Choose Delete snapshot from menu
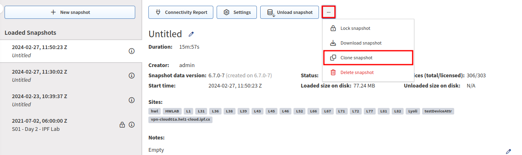This screenshot has width=522, height=155. click(x=368, y=72)
